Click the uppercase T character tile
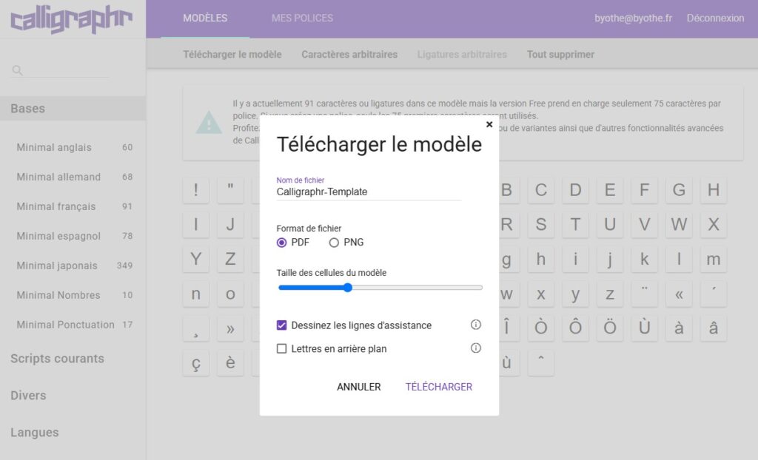 pos(575,224)
